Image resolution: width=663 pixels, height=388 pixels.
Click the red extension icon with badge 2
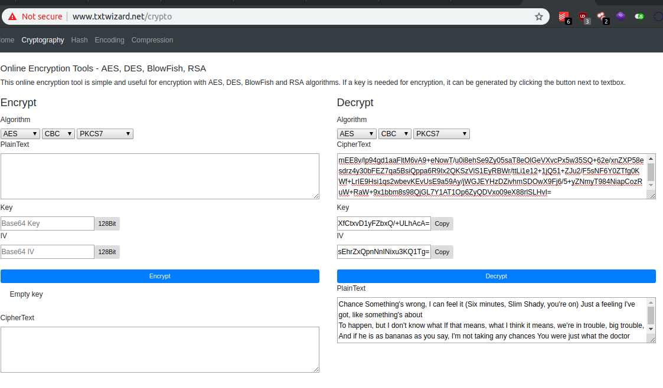click(602, 17)
